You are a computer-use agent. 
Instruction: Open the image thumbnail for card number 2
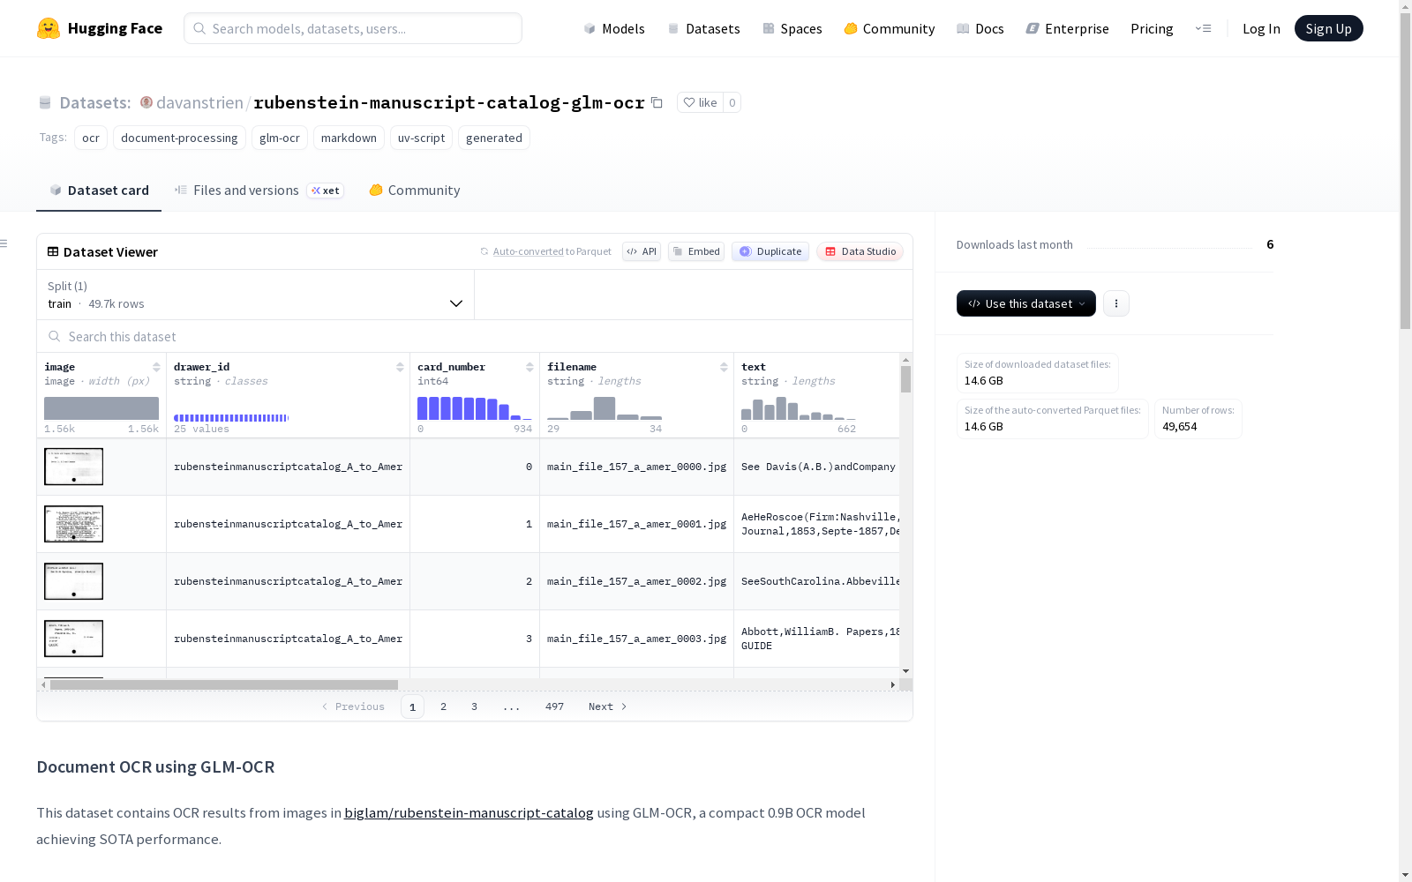(x=73, y=581)
